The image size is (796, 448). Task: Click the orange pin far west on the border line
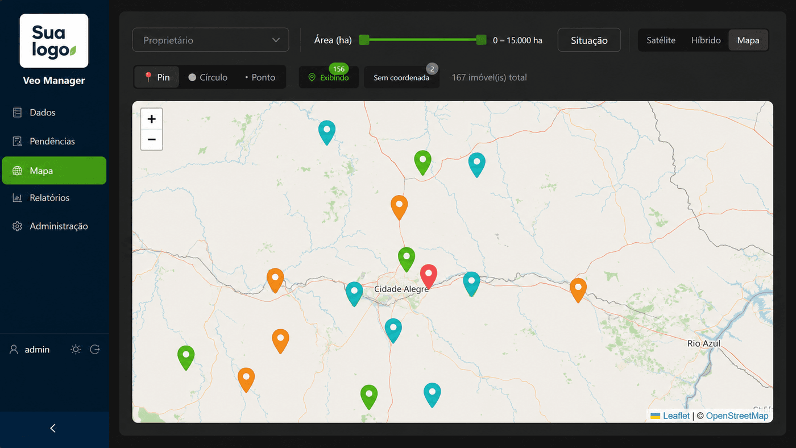pos(275,280)
